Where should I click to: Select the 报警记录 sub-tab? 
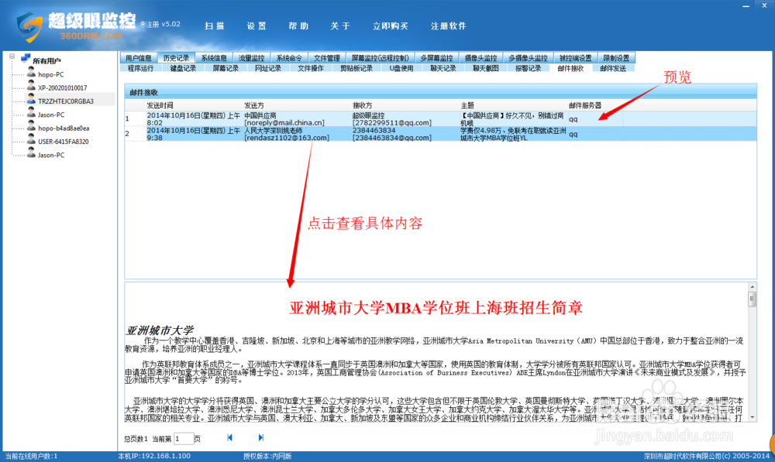[529, 68]
